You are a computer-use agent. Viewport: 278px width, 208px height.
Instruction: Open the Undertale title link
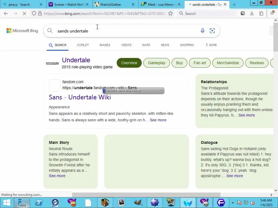click(76, 60)
